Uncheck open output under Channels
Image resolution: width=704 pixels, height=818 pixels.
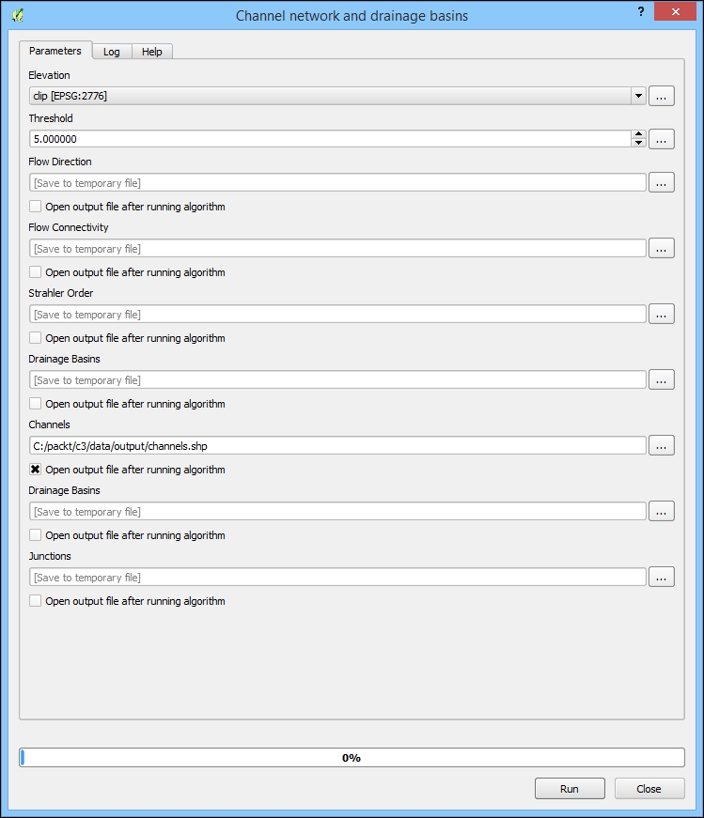pos(36,470)
